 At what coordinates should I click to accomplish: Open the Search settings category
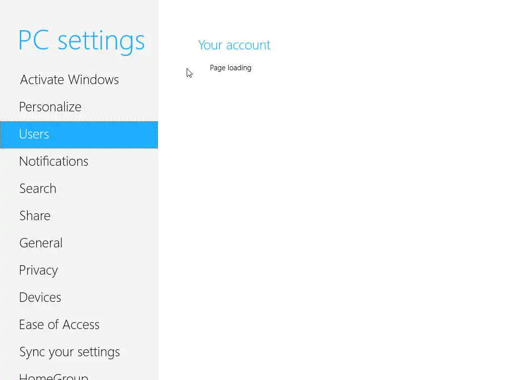point(79,189)
